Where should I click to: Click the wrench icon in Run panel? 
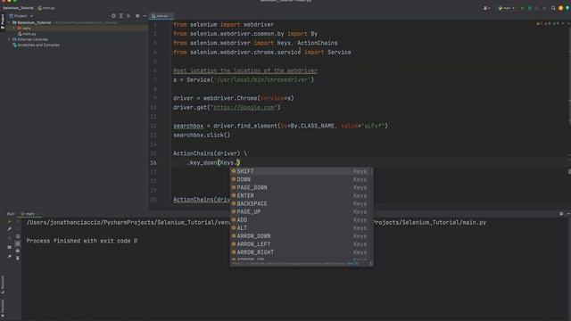pos(10,229)
